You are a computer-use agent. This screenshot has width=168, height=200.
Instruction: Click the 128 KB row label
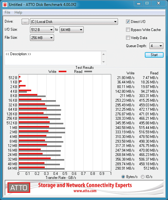(x=12, y=114)
